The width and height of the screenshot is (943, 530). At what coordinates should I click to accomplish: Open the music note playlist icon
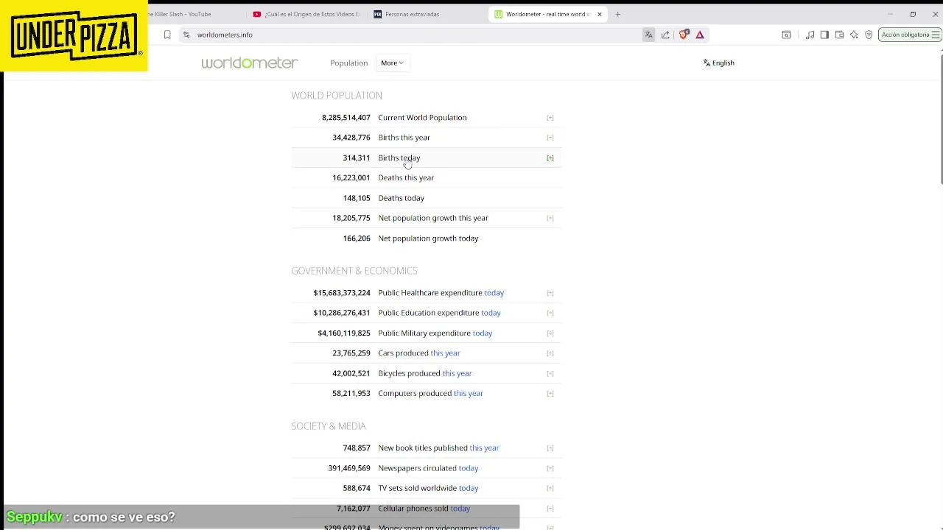pos(810,35)
